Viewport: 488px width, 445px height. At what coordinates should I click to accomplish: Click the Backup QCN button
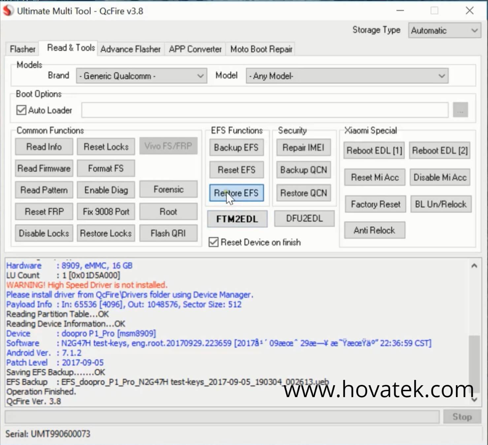(304, 170)
